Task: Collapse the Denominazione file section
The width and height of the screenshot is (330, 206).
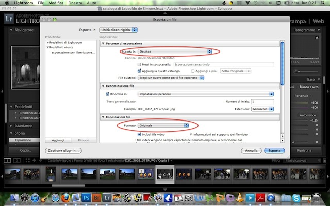Action: pos(103,86)
